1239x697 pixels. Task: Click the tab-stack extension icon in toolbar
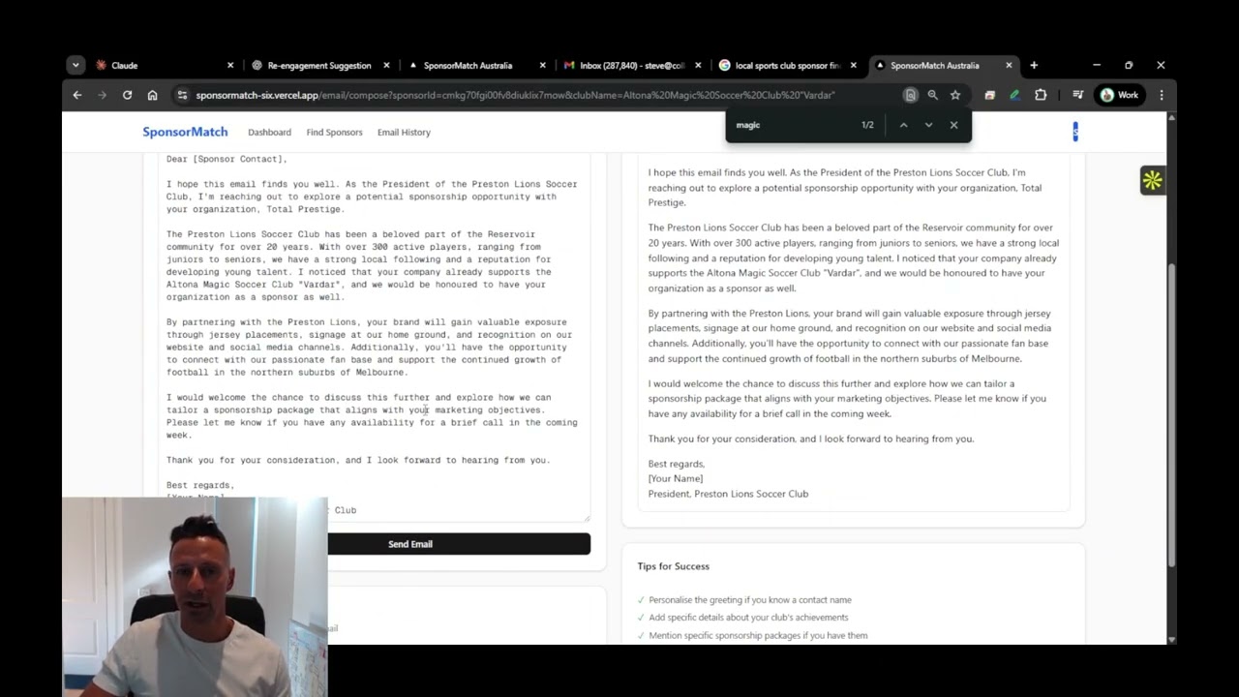989,95
